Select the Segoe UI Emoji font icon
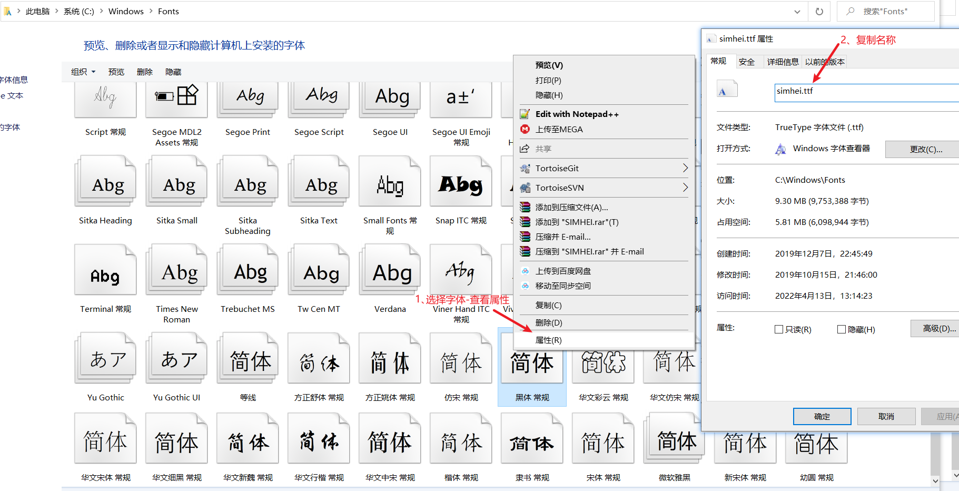 tap(461, 100)
